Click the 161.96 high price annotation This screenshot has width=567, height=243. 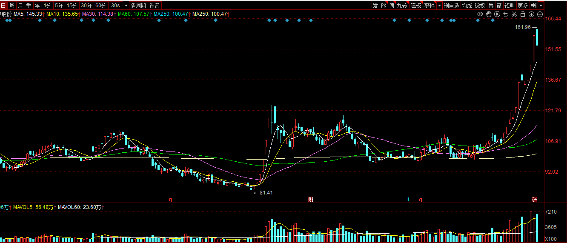[x=523, y=27]
